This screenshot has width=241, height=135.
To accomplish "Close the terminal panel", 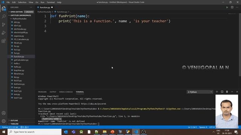I will [x=237, y=91].
